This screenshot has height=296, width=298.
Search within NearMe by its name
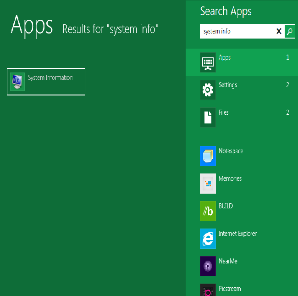pyautogui.click(x=228, y=261)
